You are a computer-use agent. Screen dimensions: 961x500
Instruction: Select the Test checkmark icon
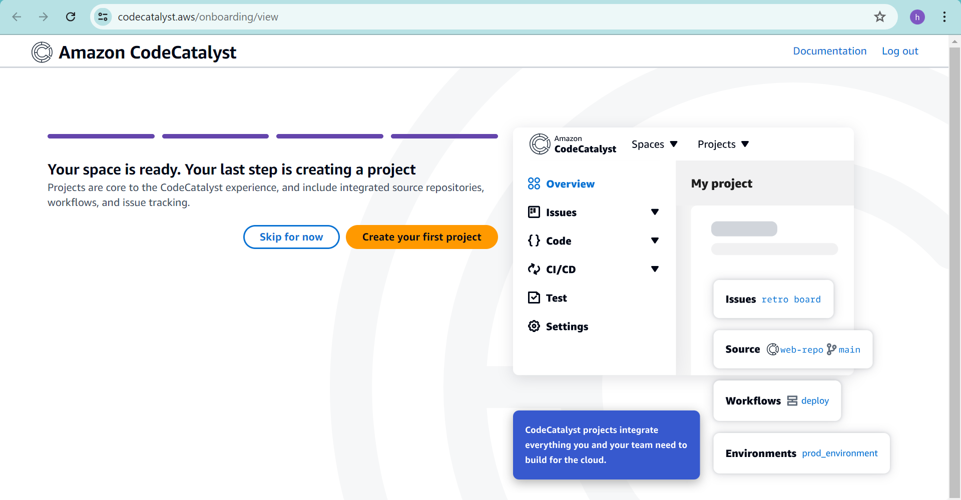pyautogui.click(x=534, y=297)
